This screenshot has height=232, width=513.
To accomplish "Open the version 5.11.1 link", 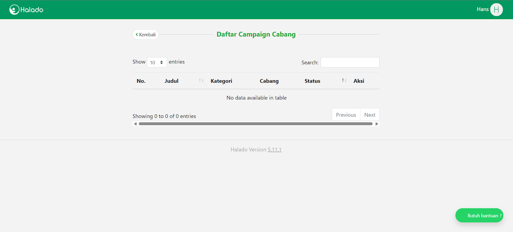I will click(274, 150).
